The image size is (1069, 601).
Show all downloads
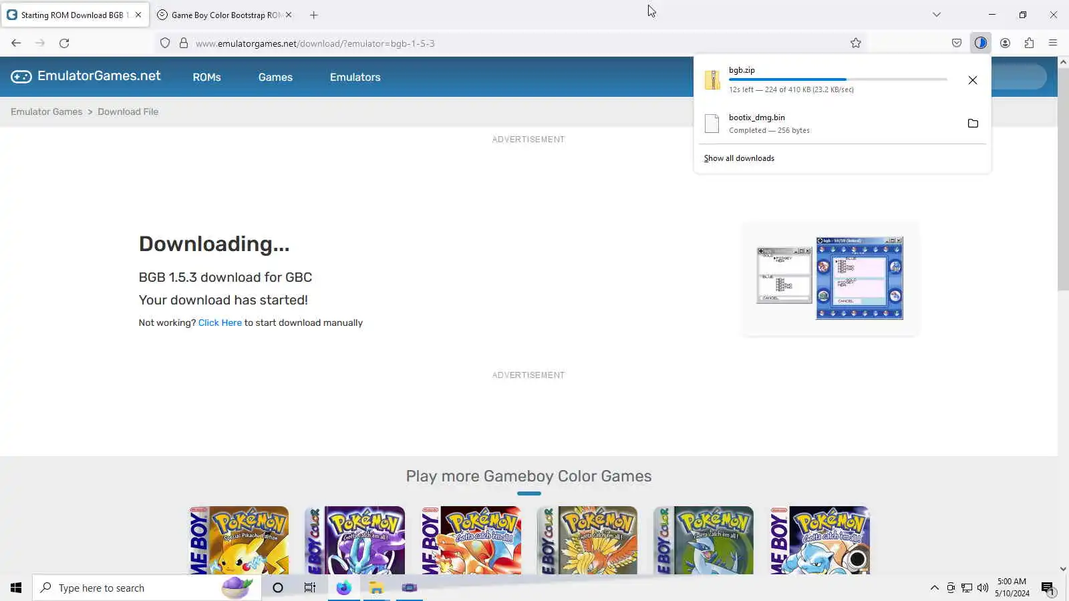[739, 158]
